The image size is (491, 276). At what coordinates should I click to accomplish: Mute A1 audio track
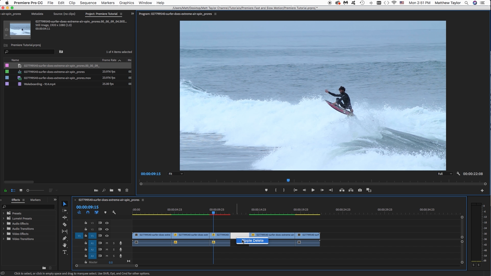click(107, 243)
